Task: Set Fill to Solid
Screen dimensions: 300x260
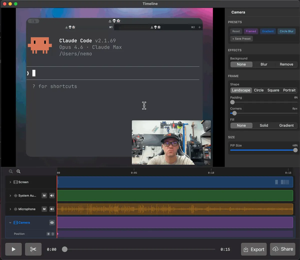Action: point(264,126)
